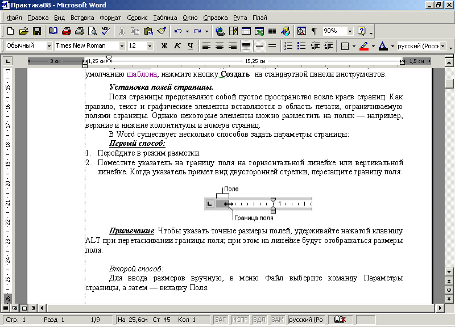Expand the highlight color dropdown arrow
The width and height of the screenshot is (455, 327).
point(373,46)
